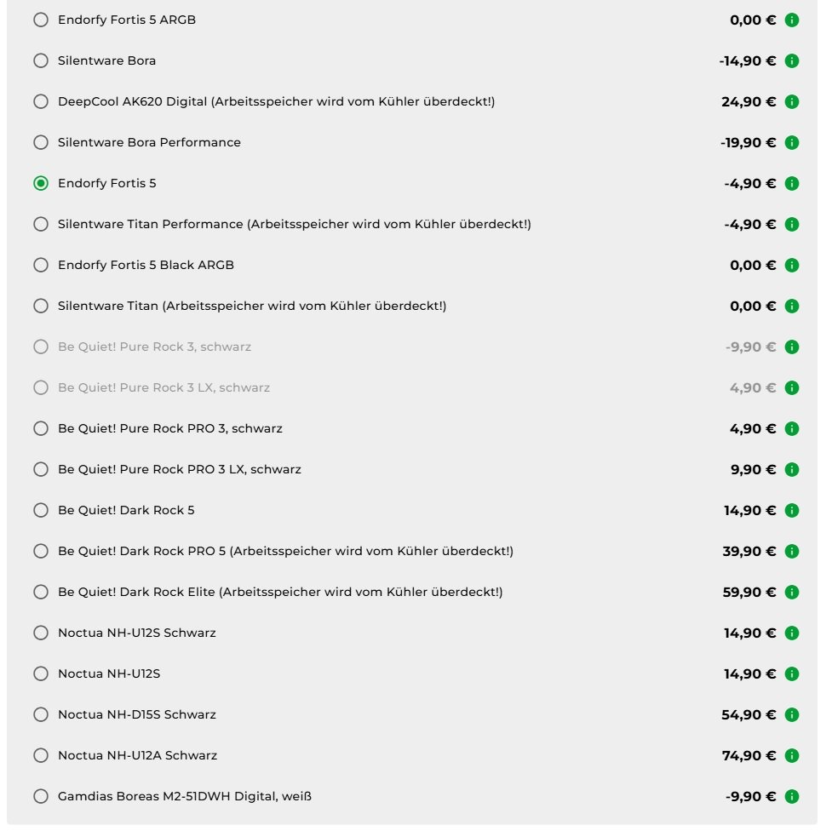Open info icon for Be Quiet! Dark Rock 5
This screenshot has height=831, width=832.
click(792, 510)
